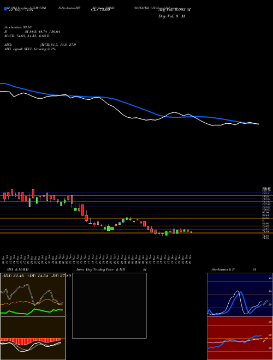Open the red RSI chart panel
273x360 pixels.
point(240,338)
